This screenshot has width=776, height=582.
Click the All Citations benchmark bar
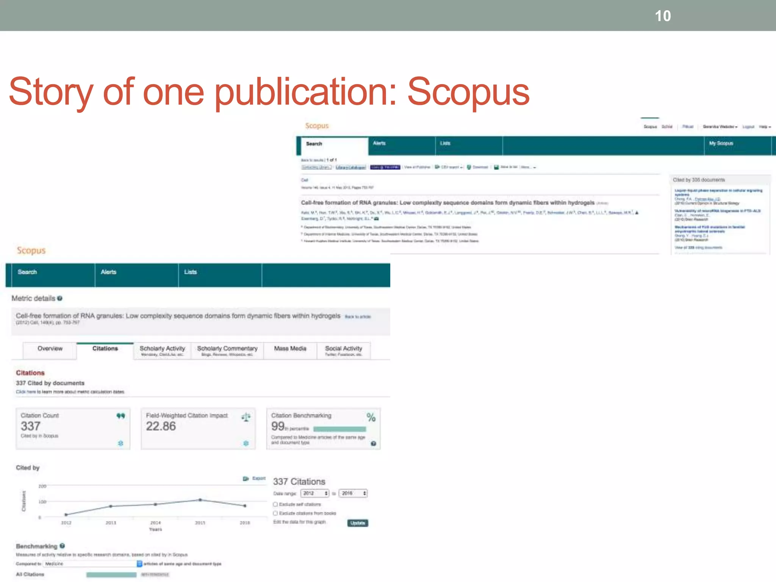(x=111, y=575)
